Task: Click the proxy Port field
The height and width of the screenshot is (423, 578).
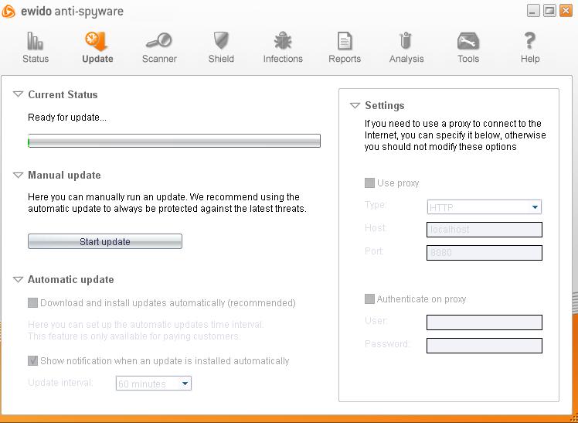Action: tap(484, 253)
